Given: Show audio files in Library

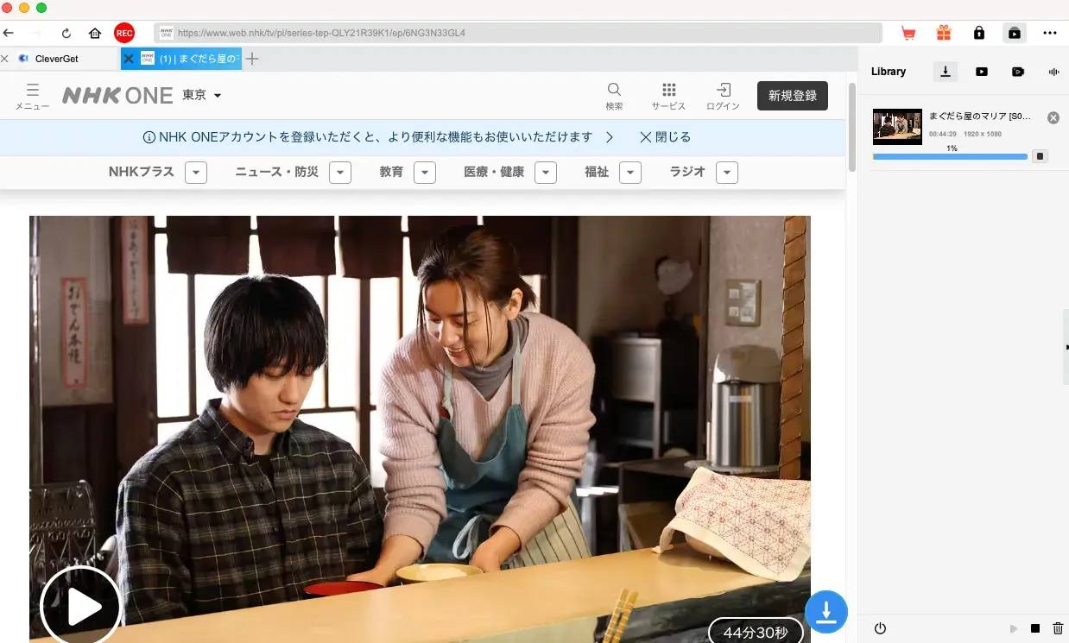Looking at the screenshot, I should [1053, 72].
